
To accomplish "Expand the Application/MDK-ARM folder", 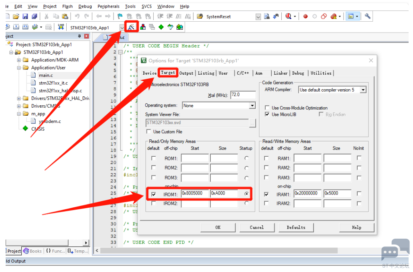I will 19,60.
